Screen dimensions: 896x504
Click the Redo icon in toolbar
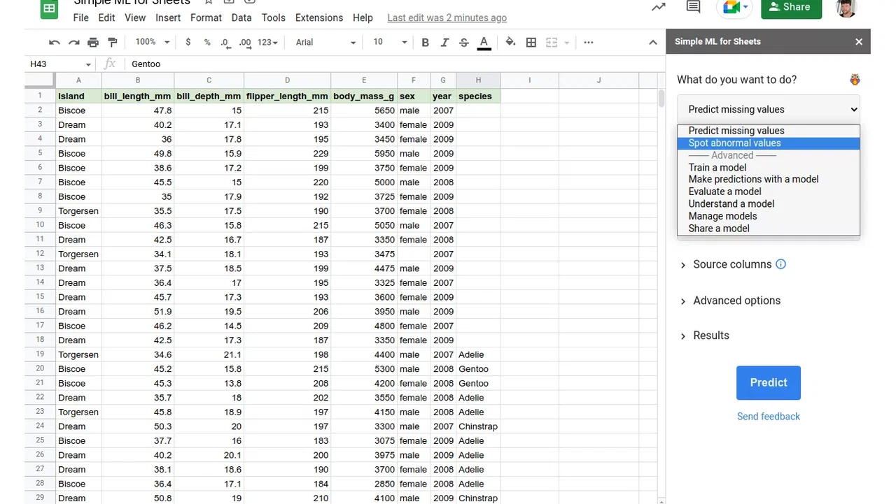pos(74,43)
